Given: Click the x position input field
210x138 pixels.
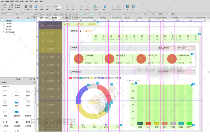Looking at the screenshot, I should 142,14.
